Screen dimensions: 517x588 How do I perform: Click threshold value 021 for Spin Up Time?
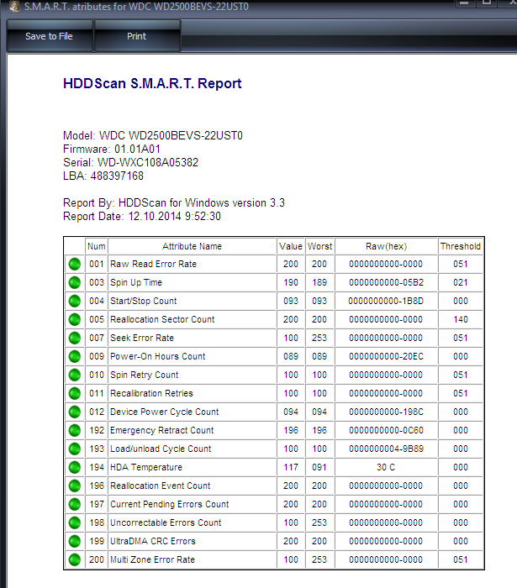pyautogui.click(x=461, y=282)
